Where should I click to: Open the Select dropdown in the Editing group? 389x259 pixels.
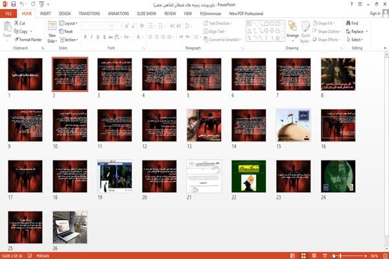(x=355, y=40)
